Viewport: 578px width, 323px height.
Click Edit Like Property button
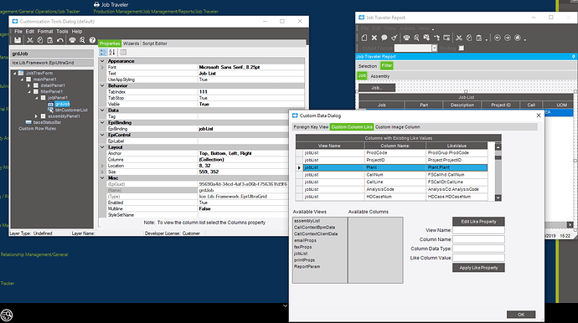click(x=478, y=222)
